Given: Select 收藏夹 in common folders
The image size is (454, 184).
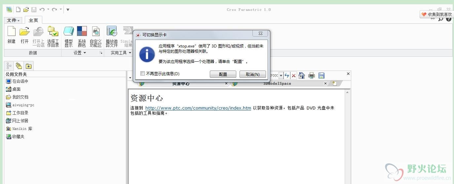Looking at the screenshot, I should 15,137.
